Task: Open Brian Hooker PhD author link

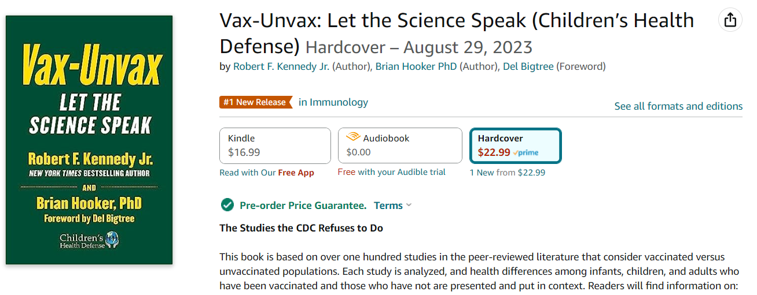Action: click(416, 66)
